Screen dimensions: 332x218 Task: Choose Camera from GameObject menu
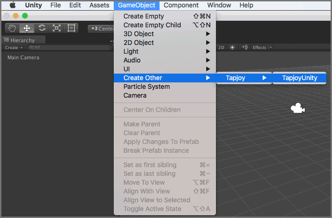165,95
